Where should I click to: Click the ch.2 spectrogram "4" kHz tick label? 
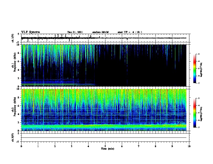click(19, 114)
